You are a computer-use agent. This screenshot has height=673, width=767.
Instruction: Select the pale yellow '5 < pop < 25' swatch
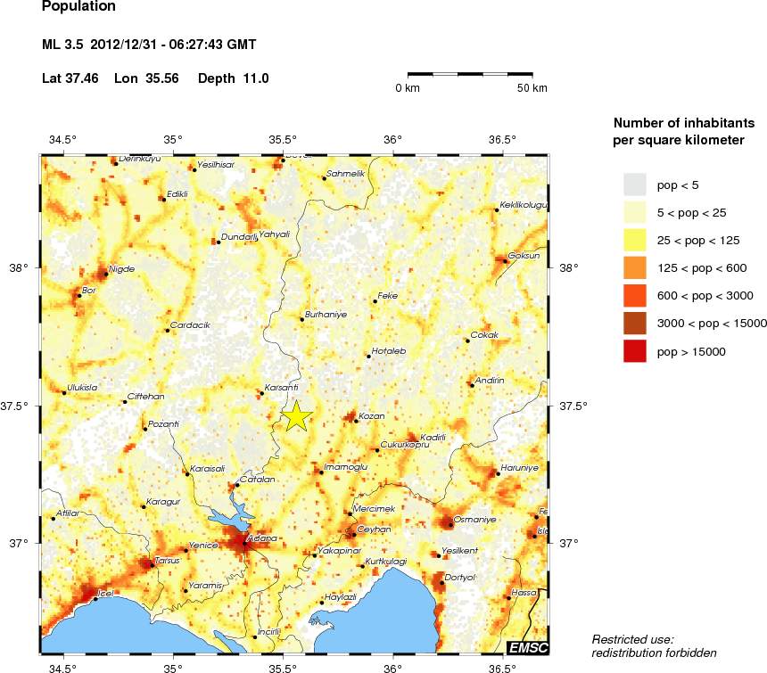coord(634,212)
